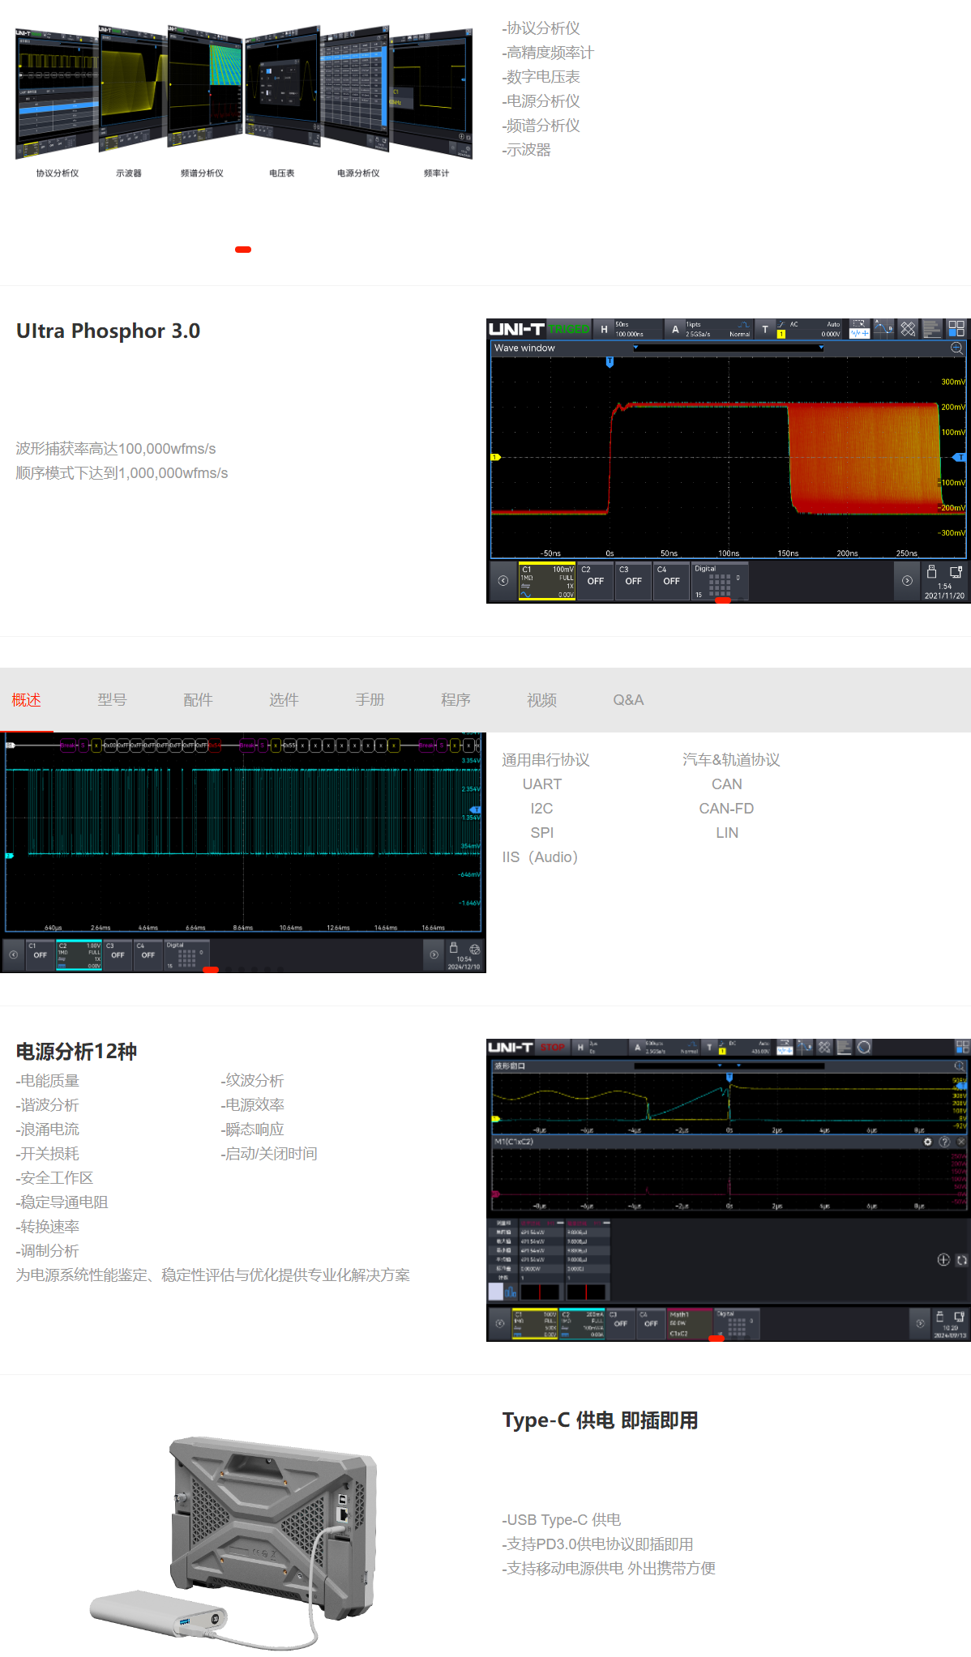Click the USB storage icon in Ultra Phosphor scope
This screenshot has height=1657, width=971.
pyautogui.click(x=931, y=572)
